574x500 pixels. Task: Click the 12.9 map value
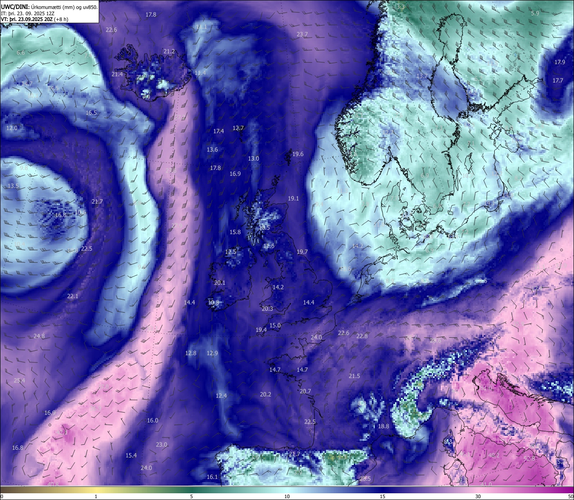tap(212, 353)
